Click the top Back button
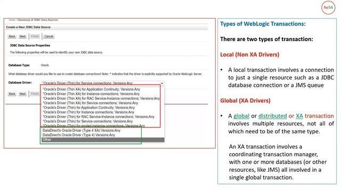 pyautogui.click(x=12, y=36)
